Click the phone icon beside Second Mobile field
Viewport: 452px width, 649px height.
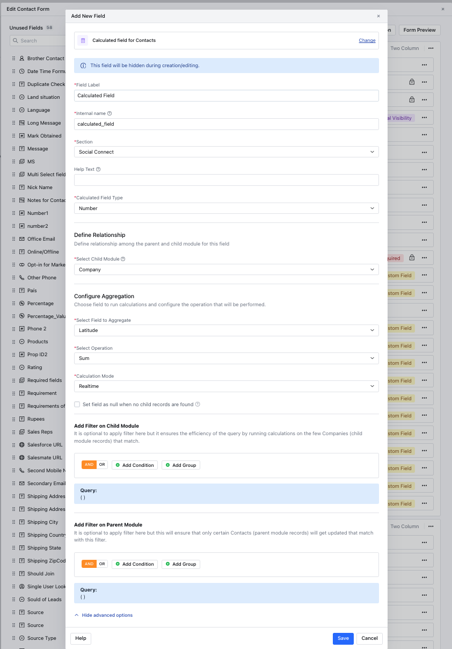pos(22,471)
